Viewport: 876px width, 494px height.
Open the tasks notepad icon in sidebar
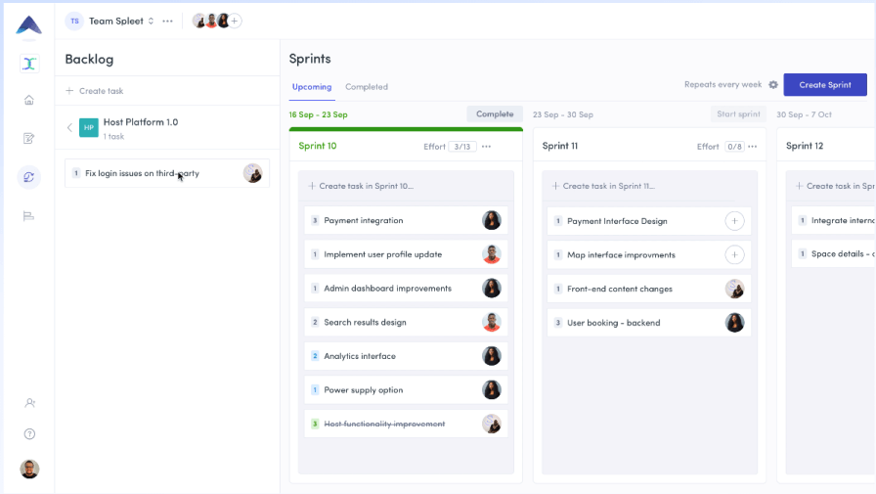[29, 138]
